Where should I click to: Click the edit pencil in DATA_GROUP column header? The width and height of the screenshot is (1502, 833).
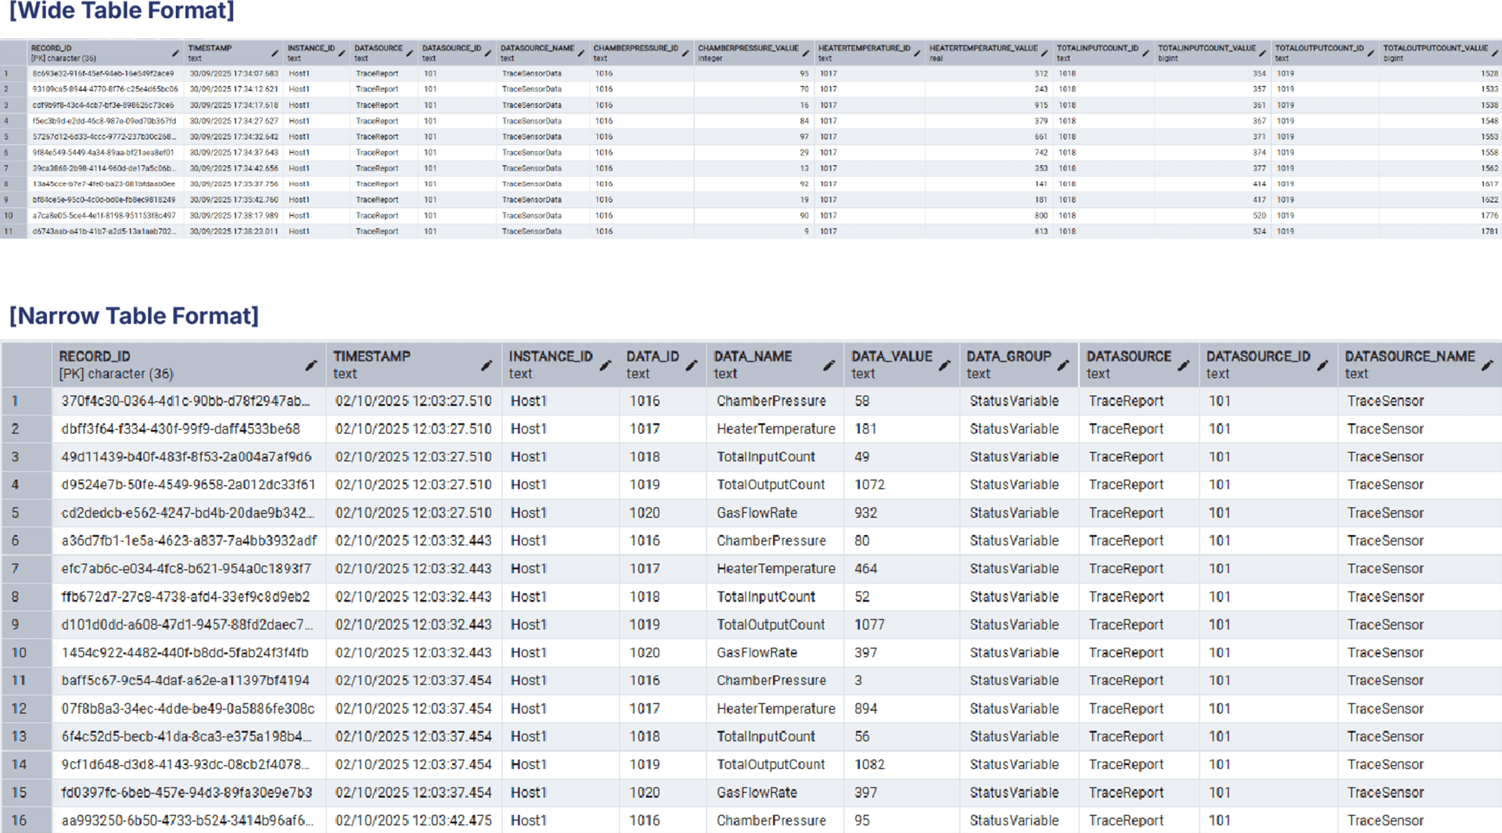pyautogui.click(x=1063, y=365)
